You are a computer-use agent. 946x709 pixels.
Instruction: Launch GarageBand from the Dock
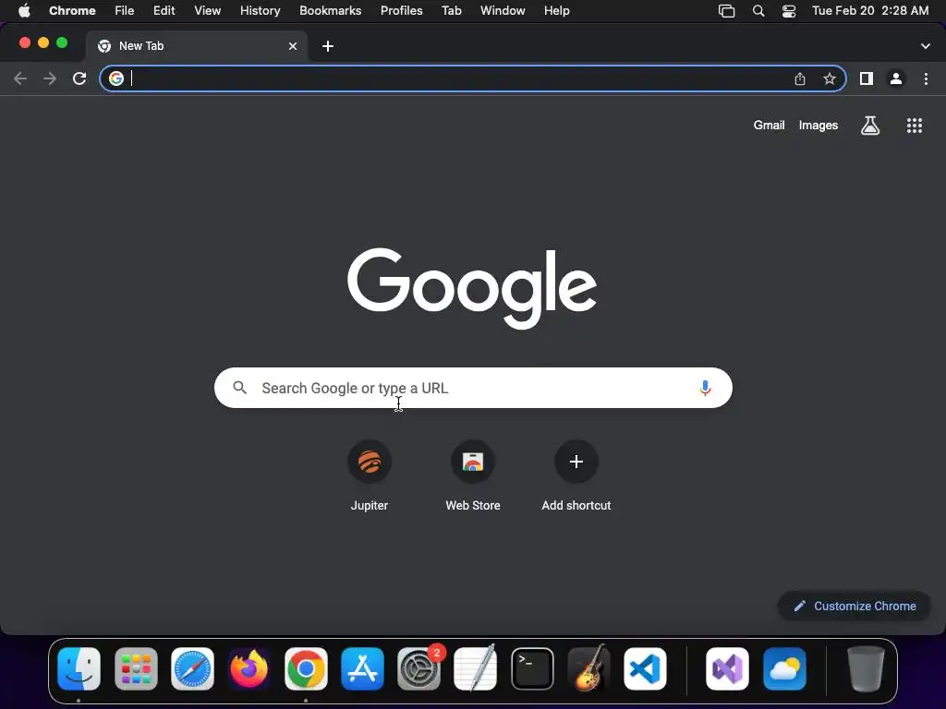pos(588,668)
